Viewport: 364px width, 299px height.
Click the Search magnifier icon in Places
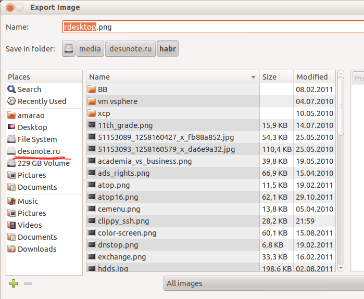tap(12, 89)
